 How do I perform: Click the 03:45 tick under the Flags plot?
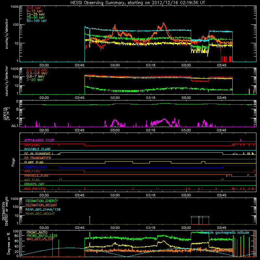pos(222,195)
